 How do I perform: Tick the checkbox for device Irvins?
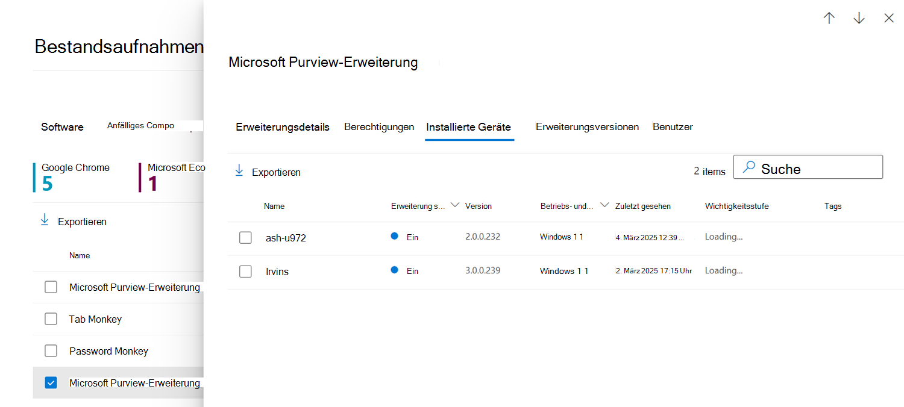pyautogui.click(x=245, y=272)
